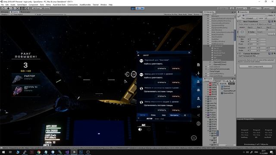Hide the last supply delivery mission
Screen dimensions: 276x155
click(x=176, y=110)
